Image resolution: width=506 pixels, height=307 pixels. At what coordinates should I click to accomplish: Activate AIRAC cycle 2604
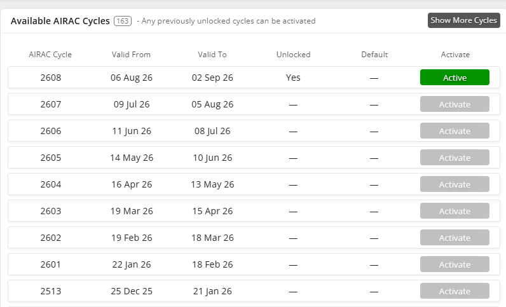pyautogui.click(x=455, y=184)
